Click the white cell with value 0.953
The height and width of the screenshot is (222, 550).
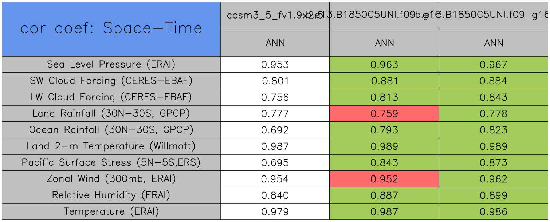click(275, 65)
